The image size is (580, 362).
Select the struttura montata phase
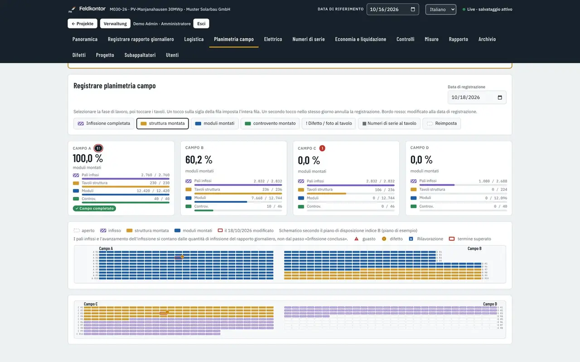(x=163, y=124)
